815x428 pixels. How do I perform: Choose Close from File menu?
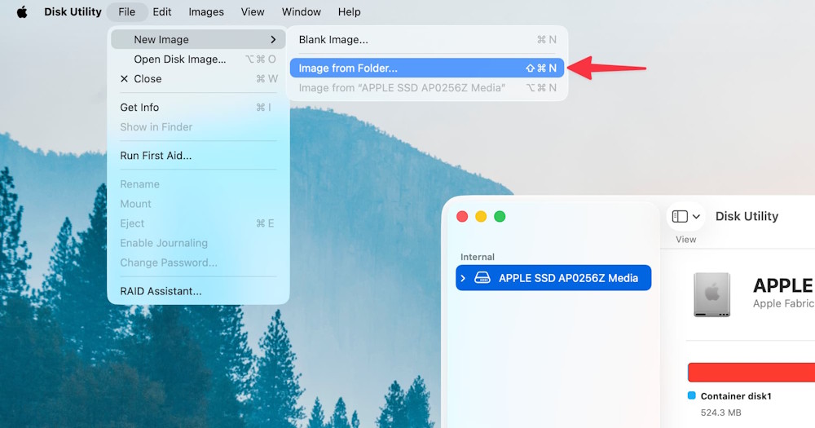click(x=198, y=79)
